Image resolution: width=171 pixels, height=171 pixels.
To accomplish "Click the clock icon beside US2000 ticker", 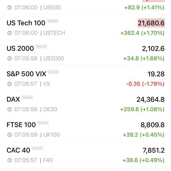I will click(10, 58).
